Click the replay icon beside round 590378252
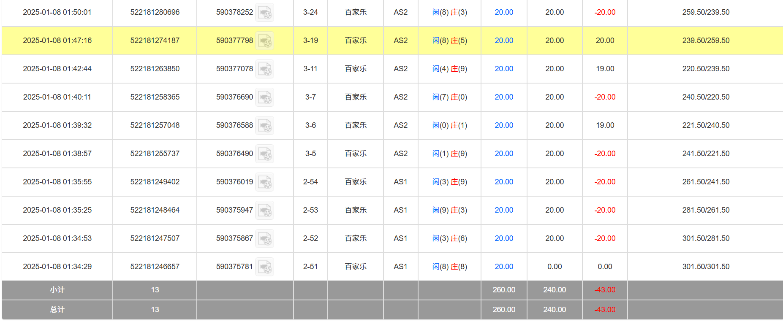 (x=265, y=13)
